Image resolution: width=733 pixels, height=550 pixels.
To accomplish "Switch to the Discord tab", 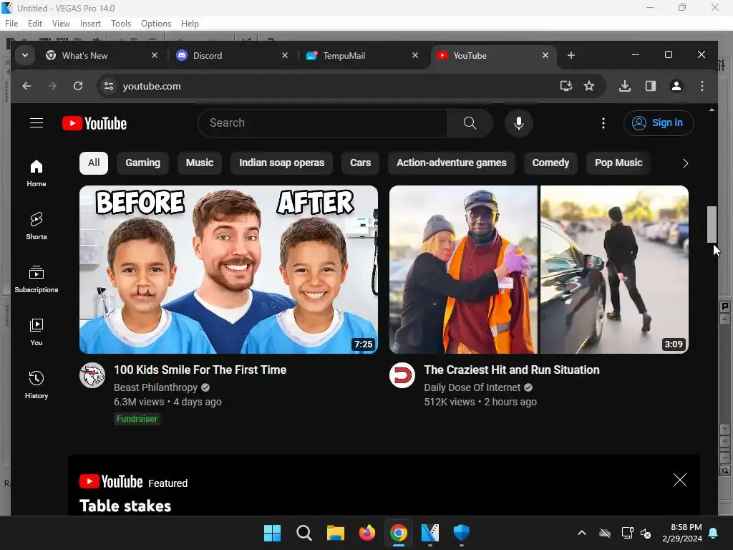I will [x=233, y=55].
